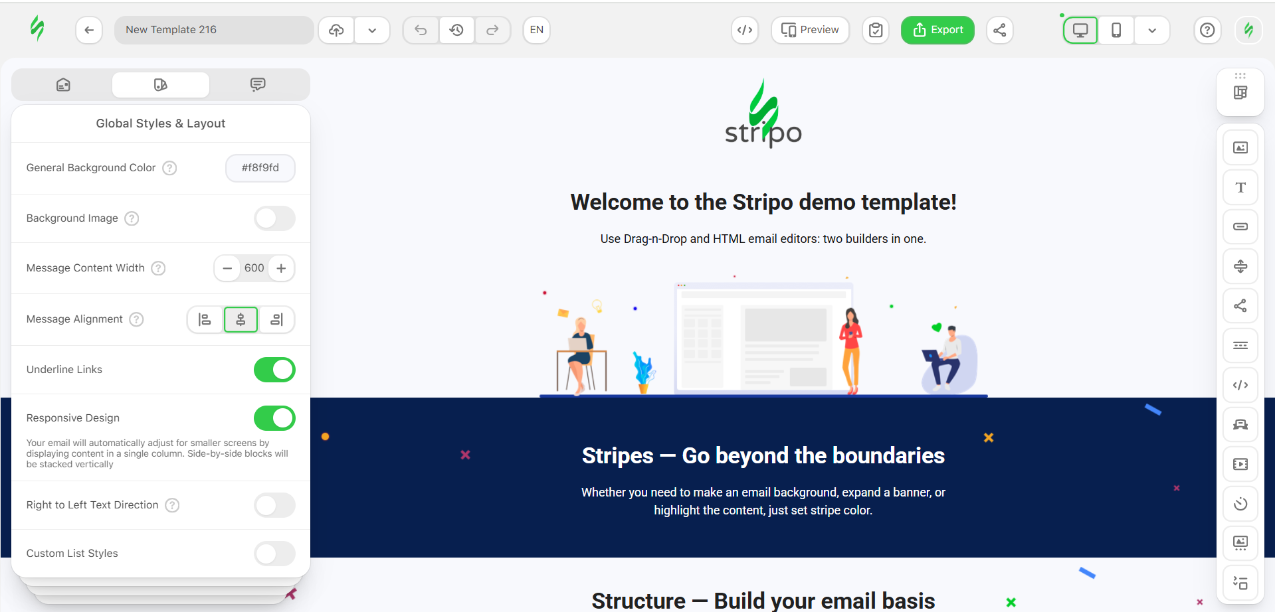The image size is (1275, 612).
Task: Insert a Button block
Action: 1240,226
